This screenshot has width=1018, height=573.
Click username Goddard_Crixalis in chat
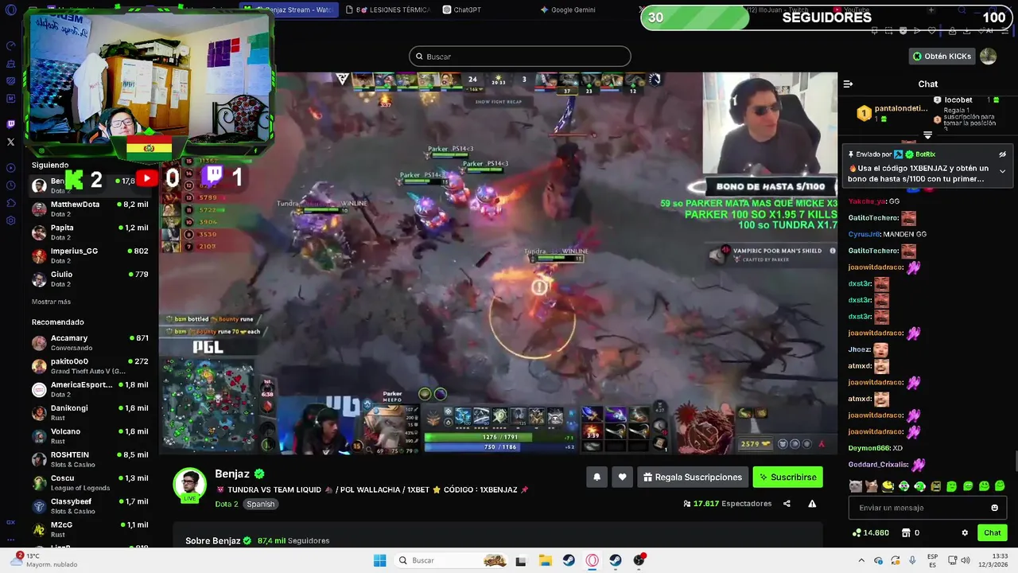[877, 465]
